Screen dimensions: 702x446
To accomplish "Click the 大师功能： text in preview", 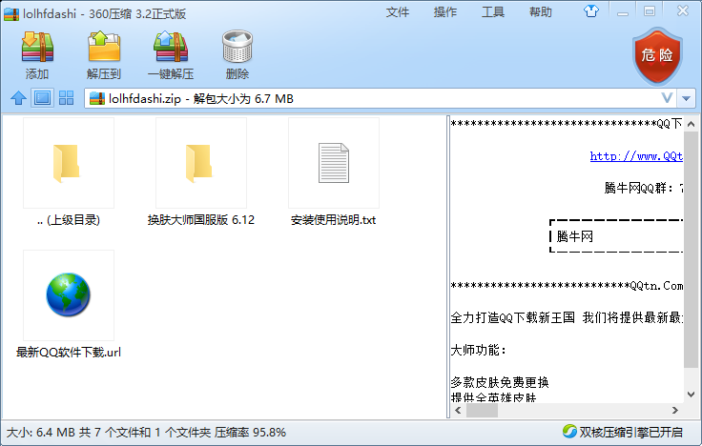I will tap(479, 350).
